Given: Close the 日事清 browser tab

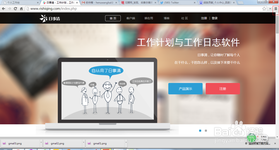Looking at the screenshot, I should tap(77, 3).
